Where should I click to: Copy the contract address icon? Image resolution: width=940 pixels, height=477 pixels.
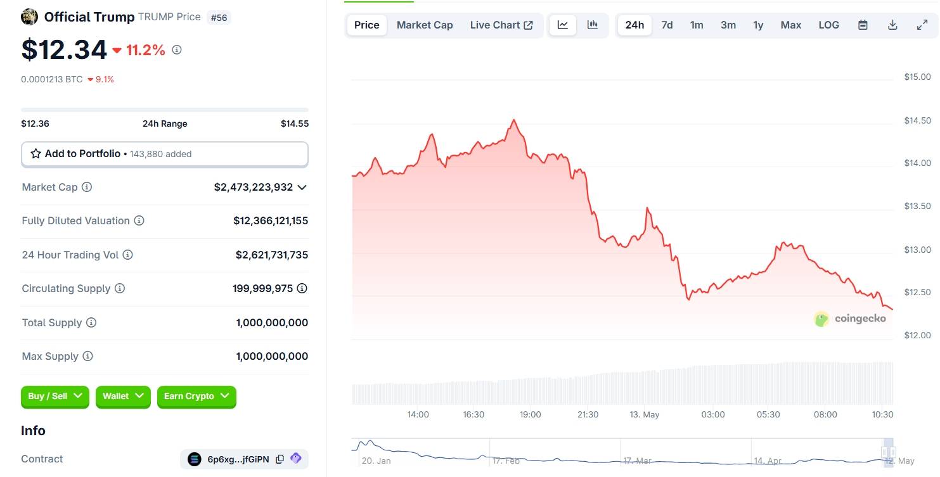[x=280, y=459]
